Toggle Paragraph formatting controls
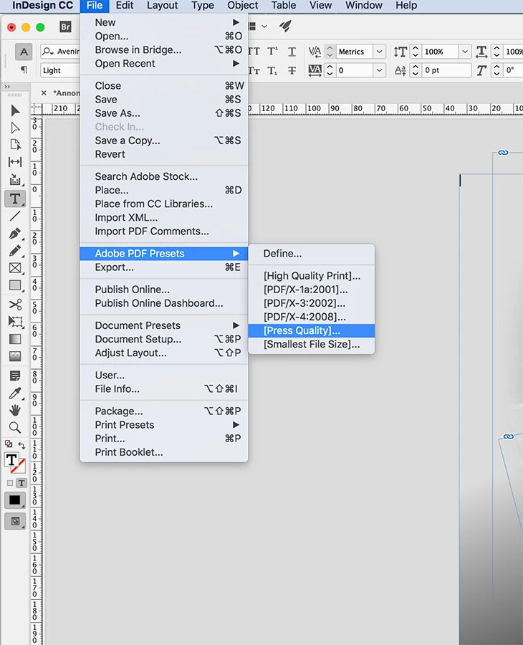Screen dimensions: 523x645 coord(24,70)
